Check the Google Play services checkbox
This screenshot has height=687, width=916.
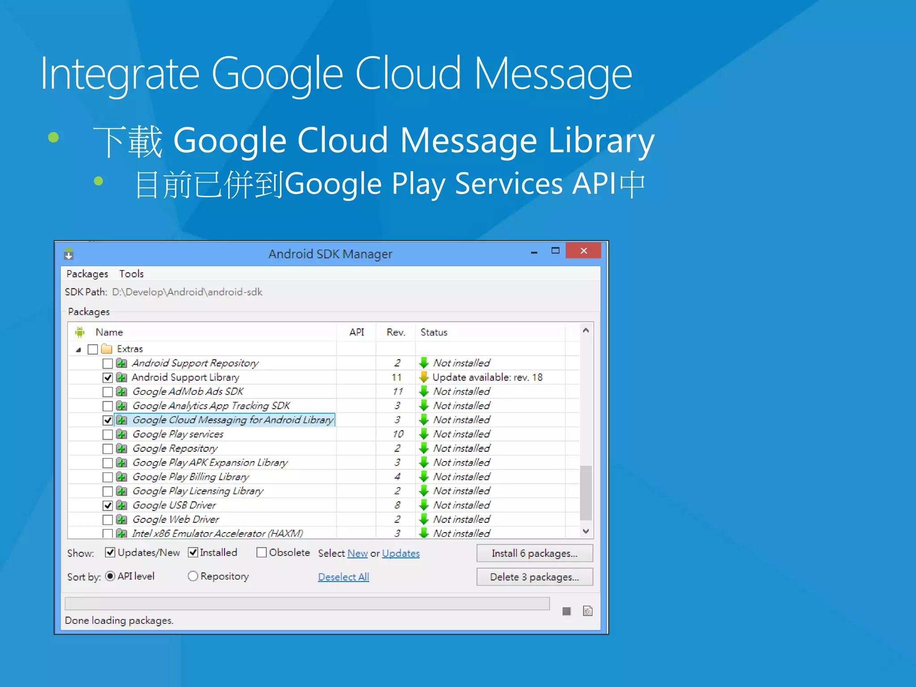(x=107, y=434)
